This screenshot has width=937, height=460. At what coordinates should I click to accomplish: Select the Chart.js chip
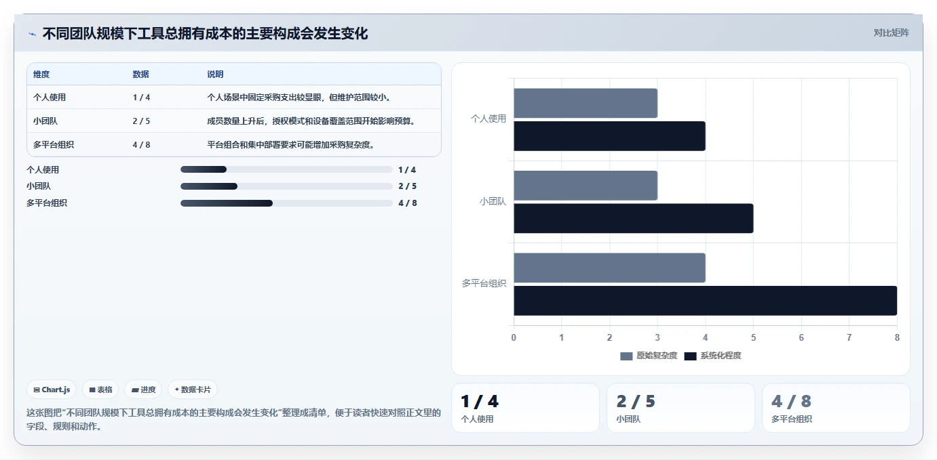click(52, 390)
